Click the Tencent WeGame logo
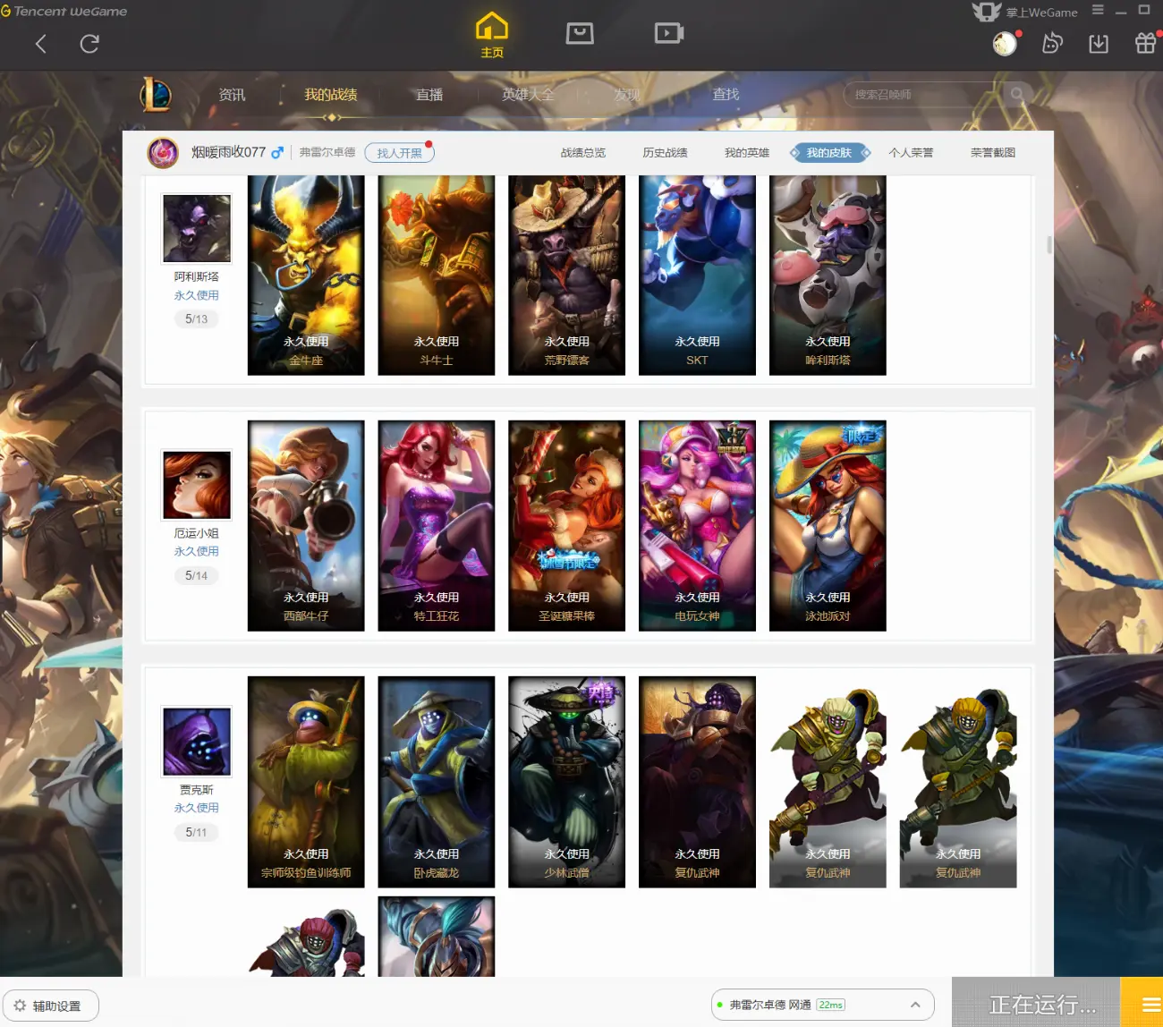 pyautogui.click(x=64, y=11)
